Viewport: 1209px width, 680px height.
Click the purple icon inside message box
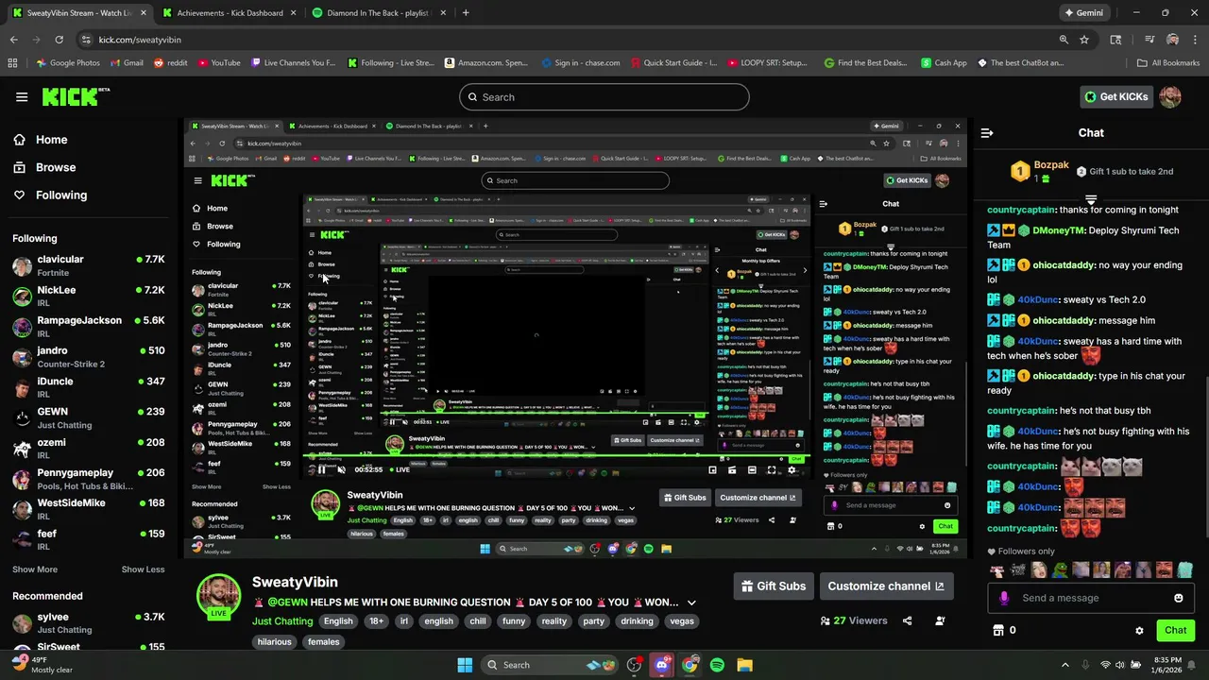(1004, 598)
